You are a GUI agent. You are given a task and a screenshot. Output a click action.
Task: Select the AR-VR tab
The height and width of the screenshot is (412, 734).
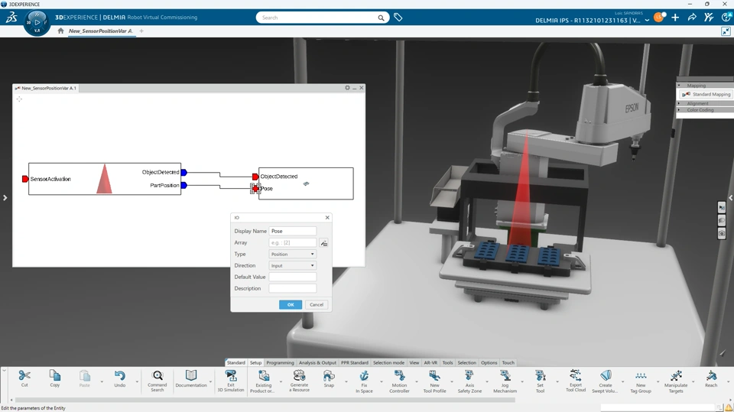tap(430, 362)
